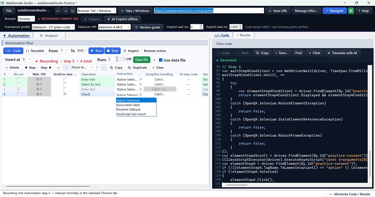Image resolution: width=375 pixels, height=197 pixels.
Task: Choose Resilient fallback in interaction list
Action: [x=136, y=109]
